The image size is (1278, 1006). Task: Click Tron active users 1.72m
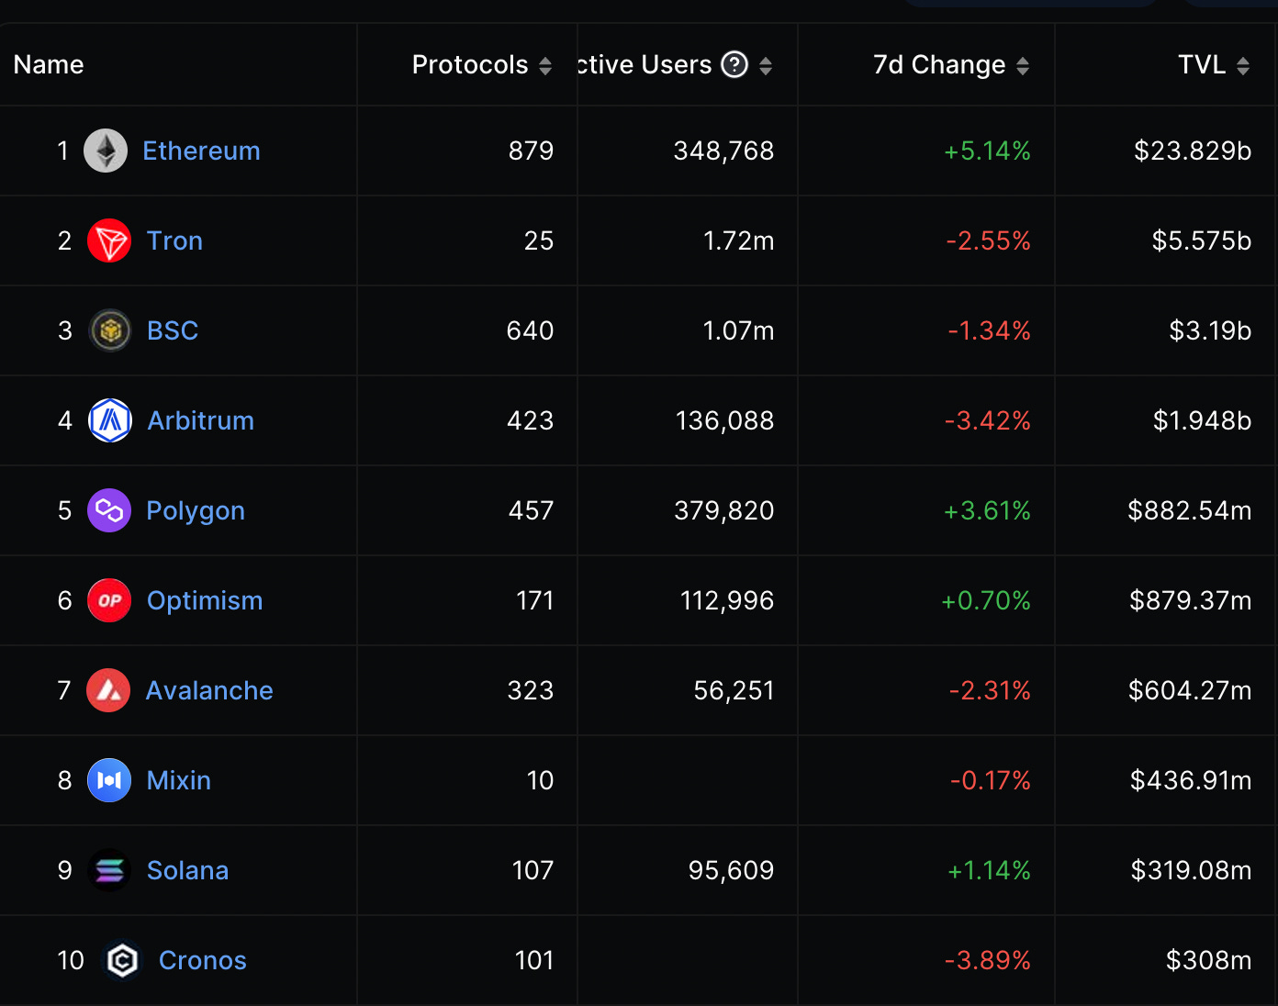739,240
